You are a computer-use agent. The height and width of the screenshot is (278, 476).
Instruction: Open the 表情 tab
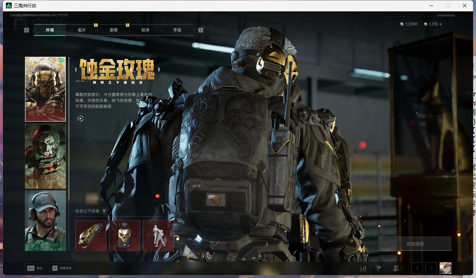click(x=113, y=30)
